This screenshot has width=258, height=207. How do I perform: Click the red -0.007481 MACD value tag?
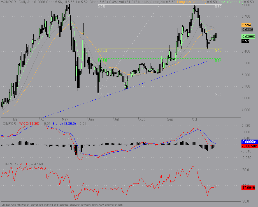tap(250, 146)
